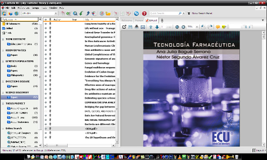The image size is (267, 160).
Task: Open PDF in external viewer icon
Action: (x=124, y=27)
